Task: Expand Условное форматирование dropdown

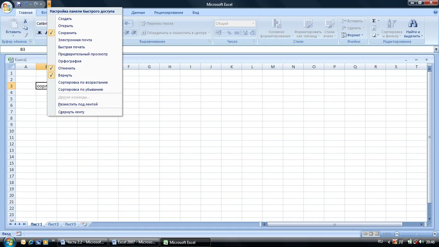Action: pos(276,28)
